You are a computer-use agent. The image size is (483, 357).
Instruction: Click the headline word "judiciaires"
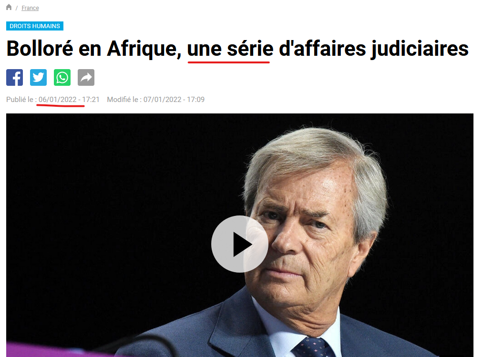pyautogui.click(x=420, y=49)
